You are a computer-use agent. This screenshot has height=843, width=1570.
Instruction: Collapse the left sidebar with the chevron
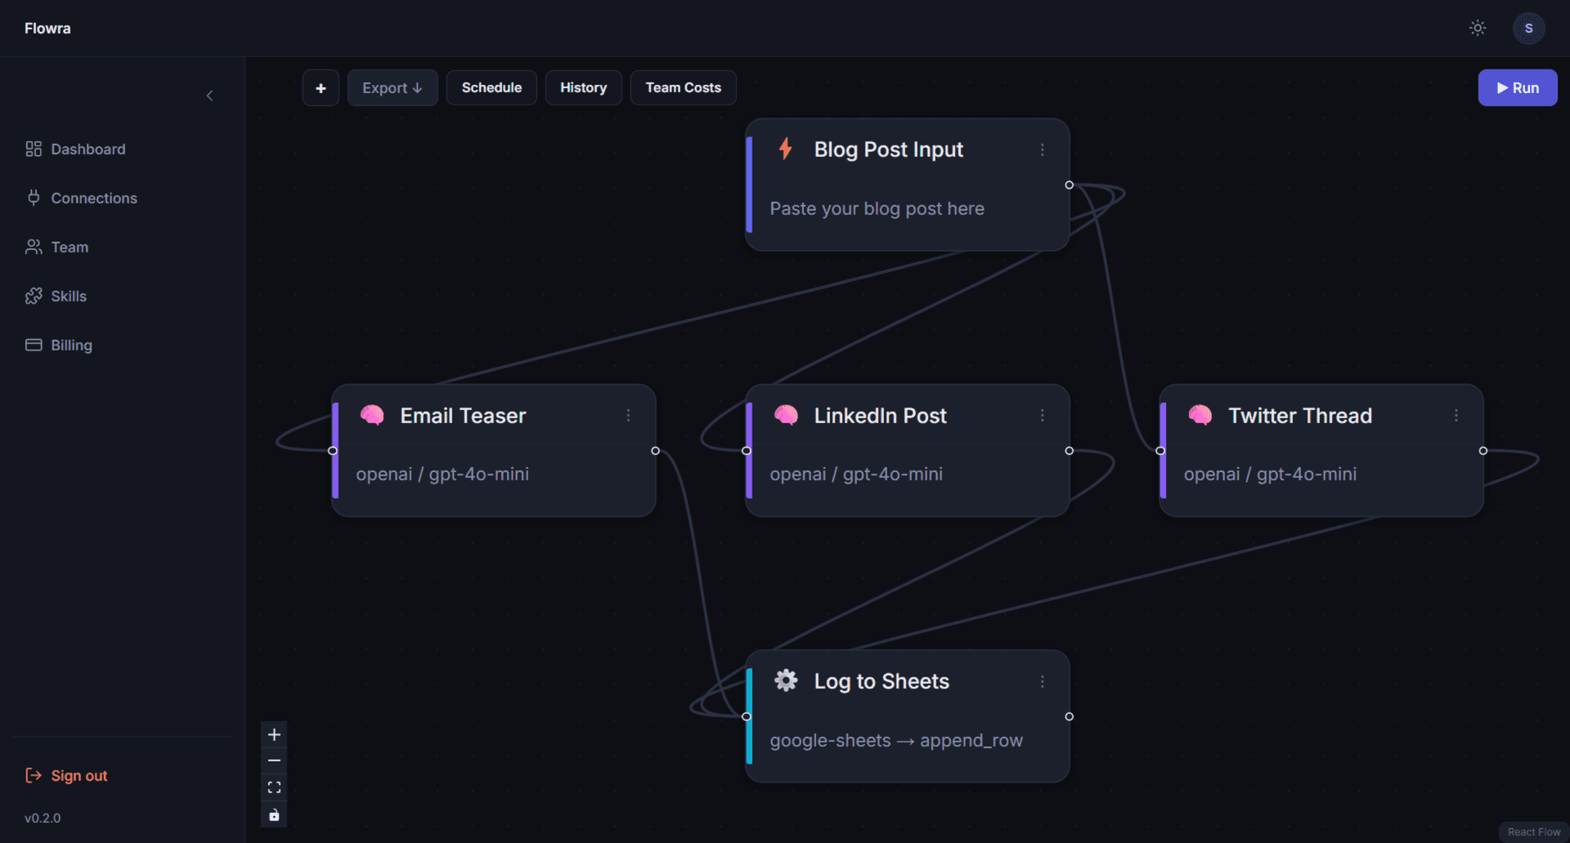click(x=209, y=96)
